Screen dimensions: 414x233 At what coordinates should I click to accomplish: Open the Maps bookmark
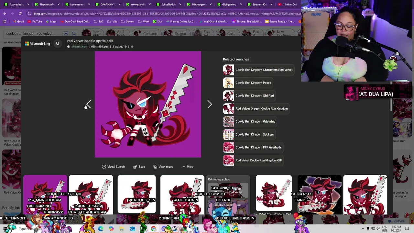click(x=51, y=22)
